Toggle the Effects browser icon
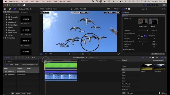 point(162,58)
